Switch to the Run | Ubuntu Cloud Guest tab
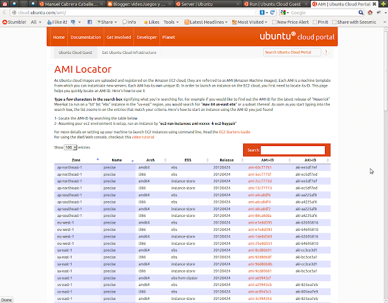This screenshot has height=303, width=388. [275, 4]
